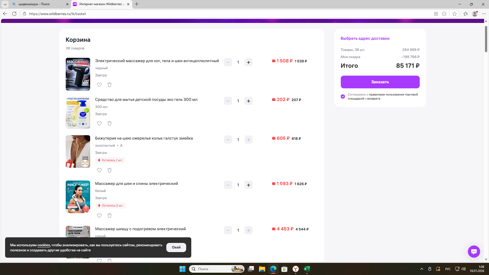Increase quantity of the black electric massager
Viewport: 489px width, 275px height.
(248, 62)
